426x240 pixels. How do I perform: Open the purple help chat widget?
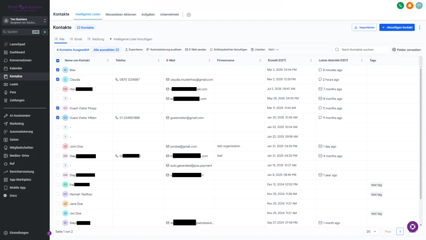tap(413, 226)
